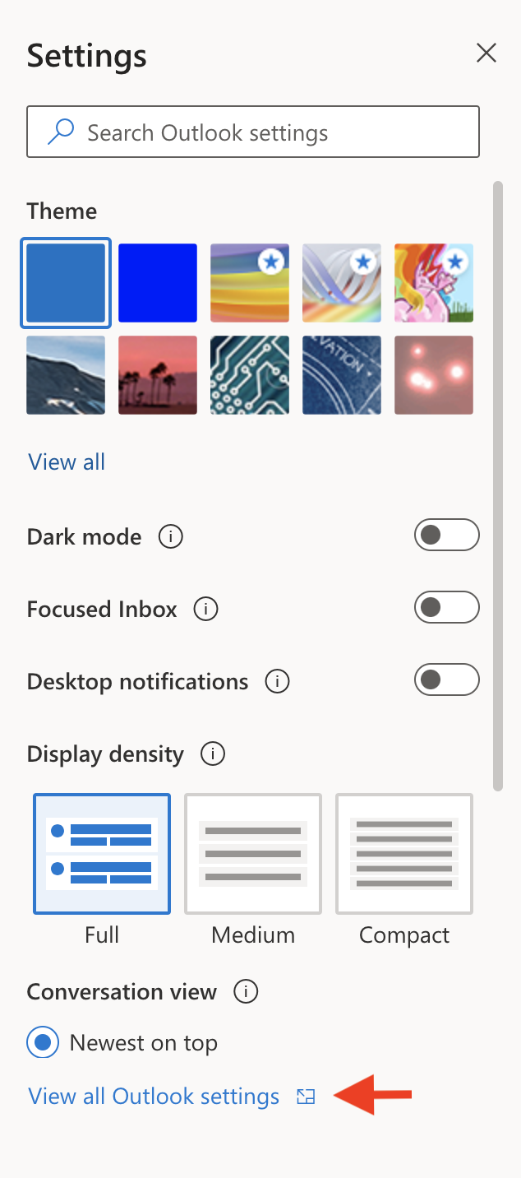This screenshot has width=521, height=1178.
Task: Choose the ribbon swirl premium theme
Action: (342, 283)
